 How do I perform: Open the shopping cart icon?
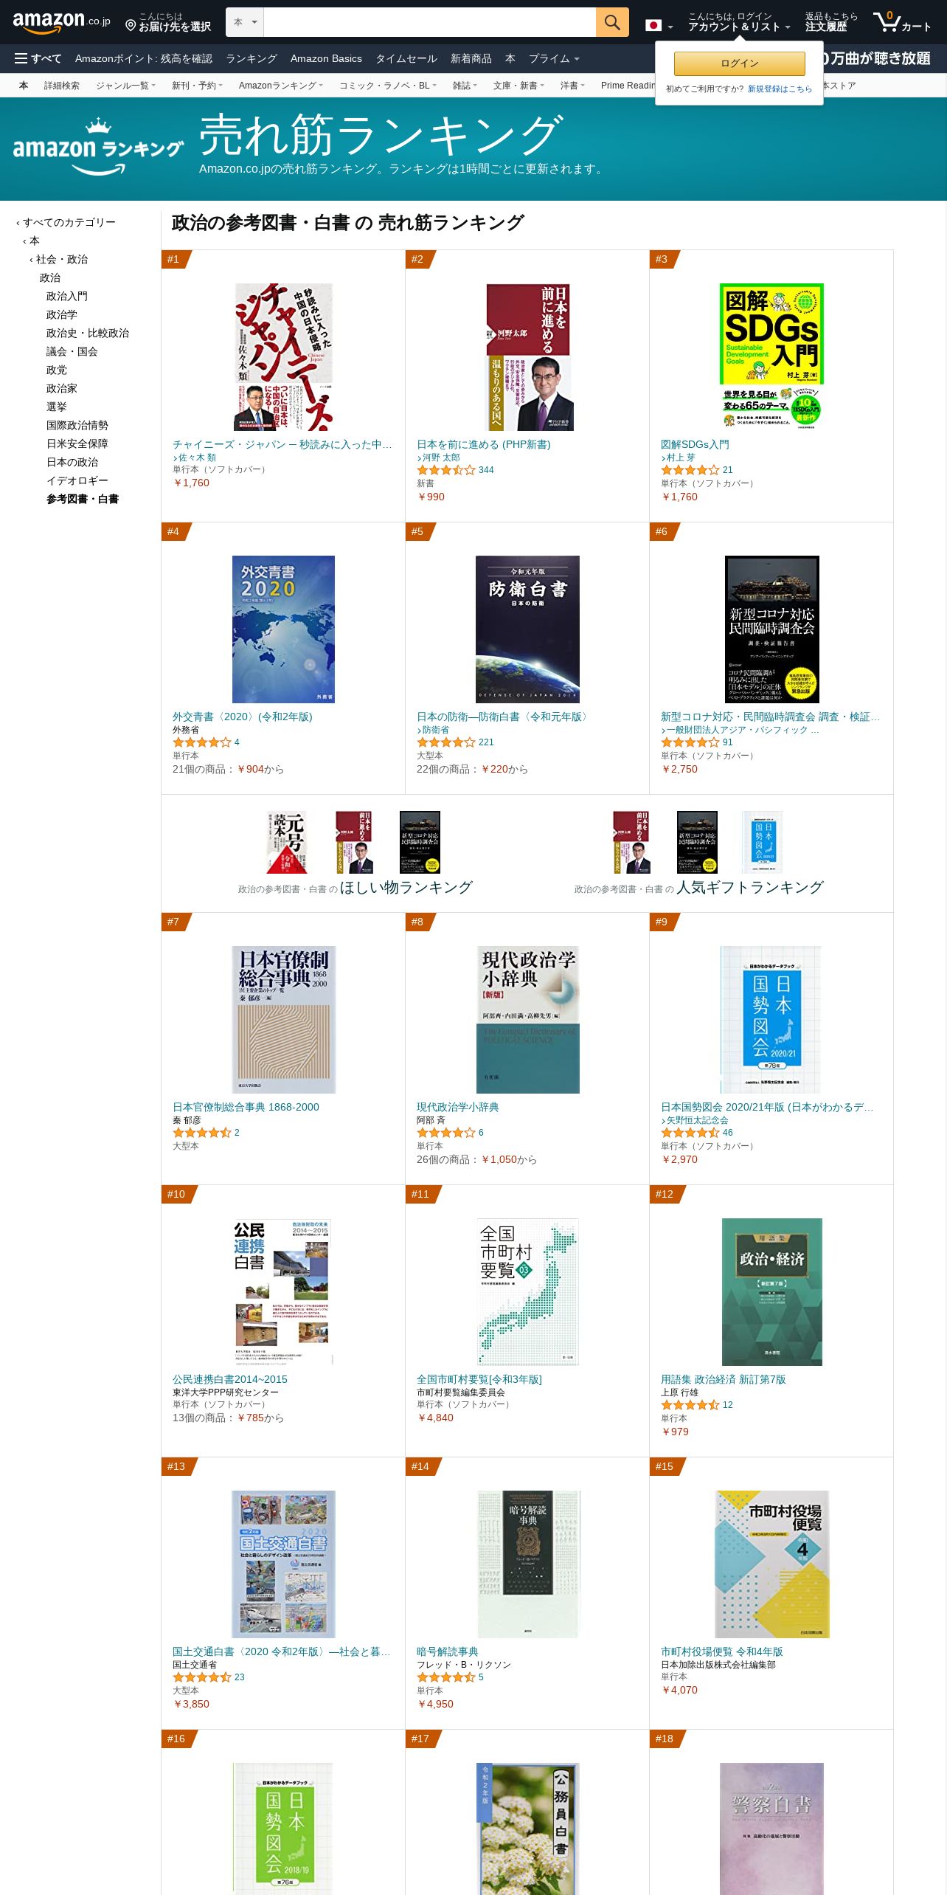(902, 22)
